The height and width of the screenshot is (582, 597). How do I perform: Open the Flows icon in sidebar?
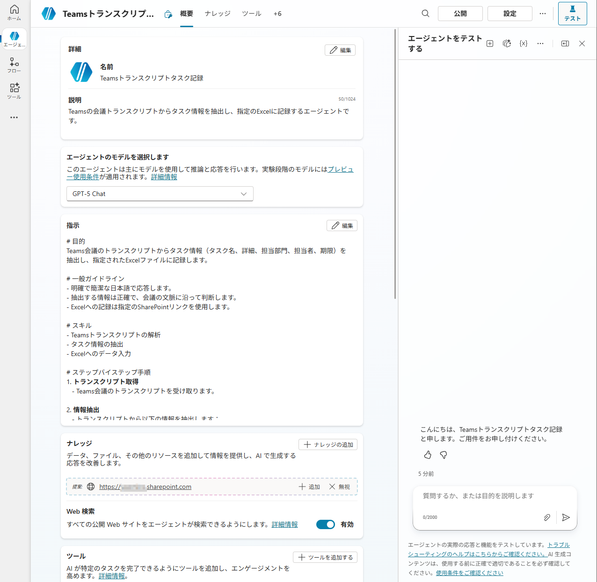click(14, 65)
